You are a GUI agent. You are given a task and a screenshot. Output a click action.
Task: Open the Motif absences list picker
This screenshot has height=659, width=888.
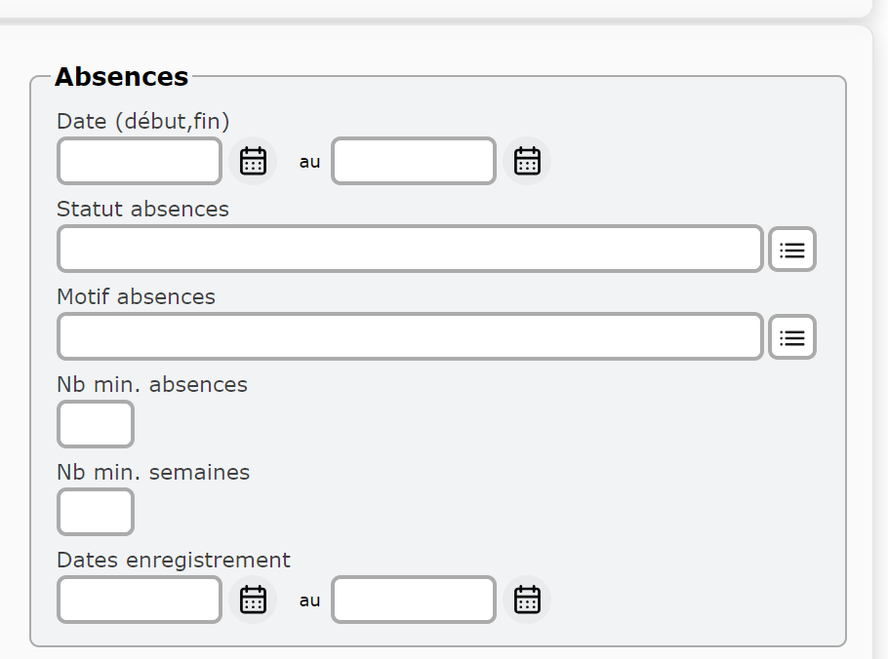(791, 337)
